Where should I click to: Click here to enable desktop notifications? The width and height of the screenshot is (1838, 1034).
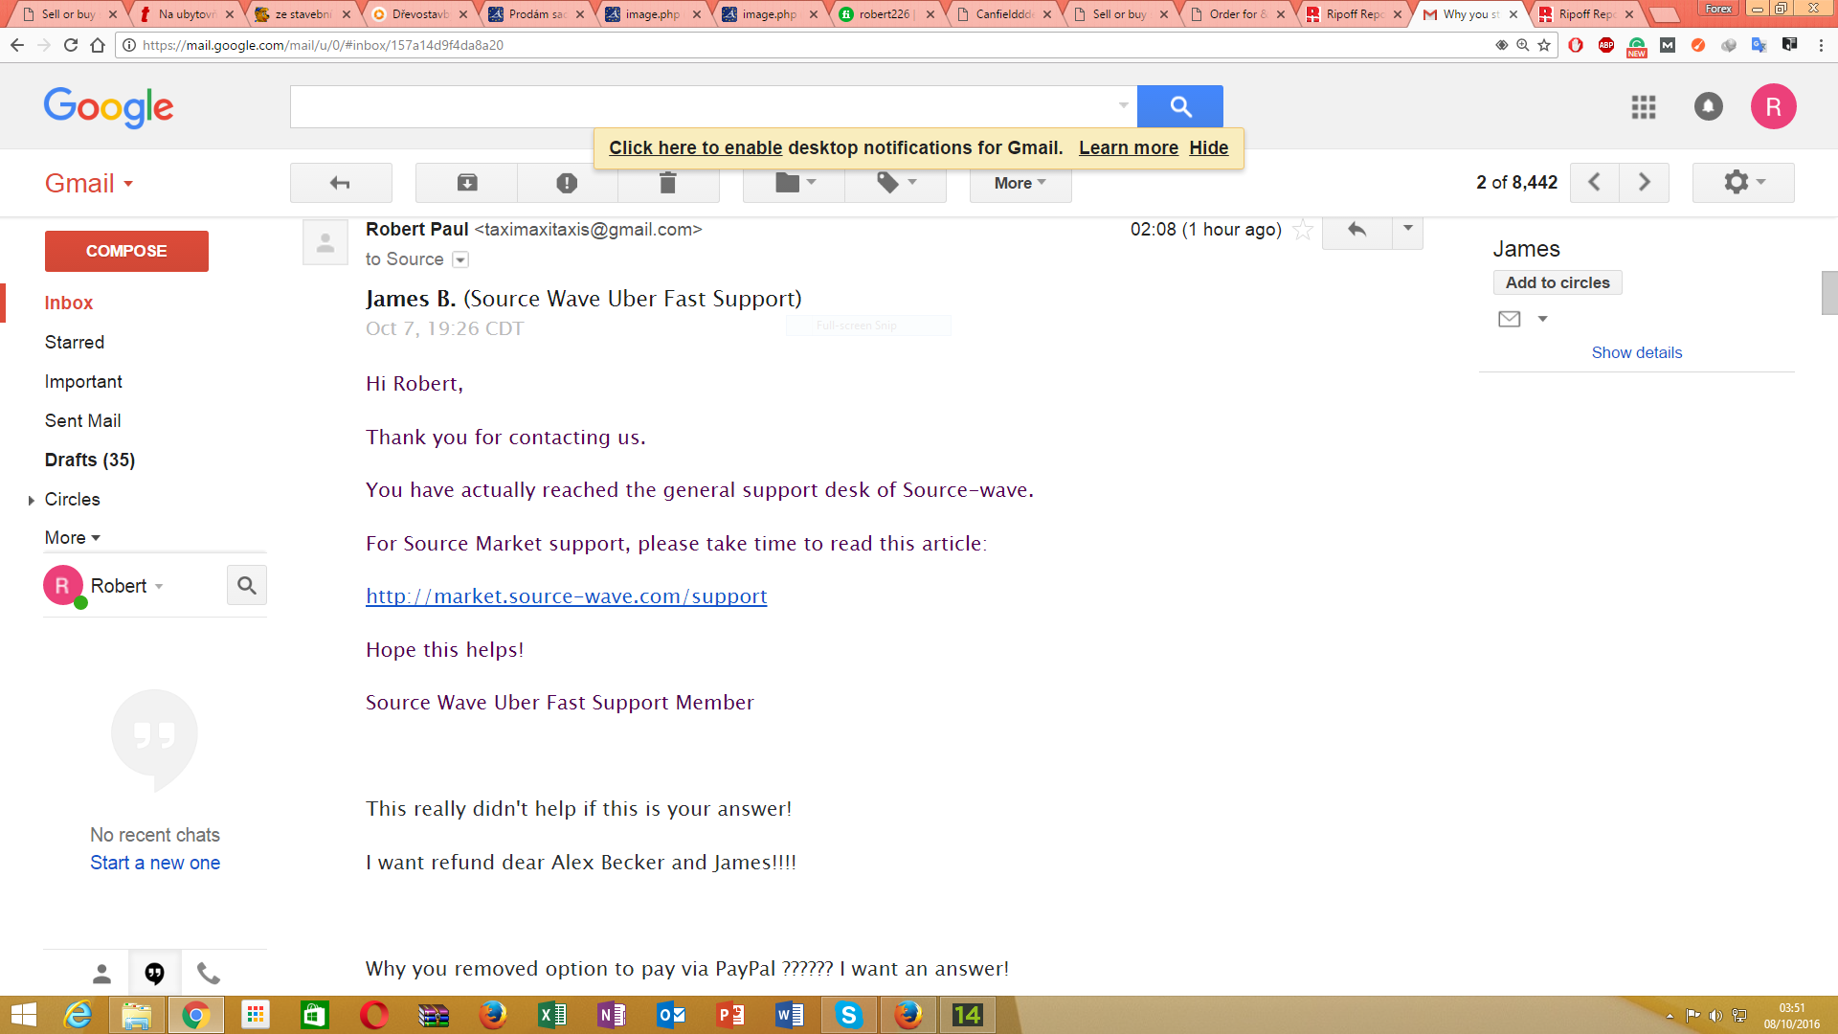696,147
